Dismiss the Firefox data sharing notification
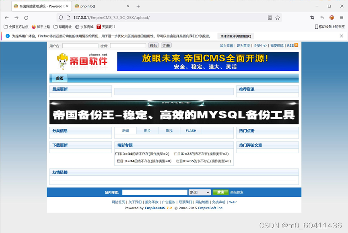Image resolution: width=348 pixels, height=233 pixels. click(x=341, y=36)
